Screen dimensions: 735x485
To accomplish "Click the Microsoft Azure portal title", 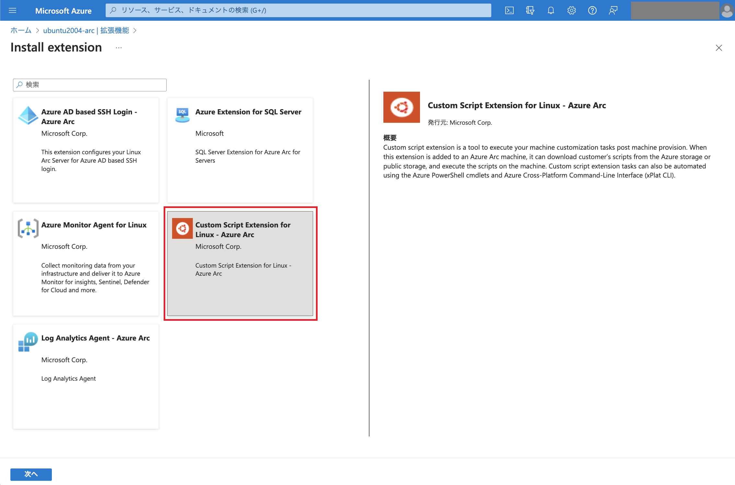I will click(x=64, y=11).
